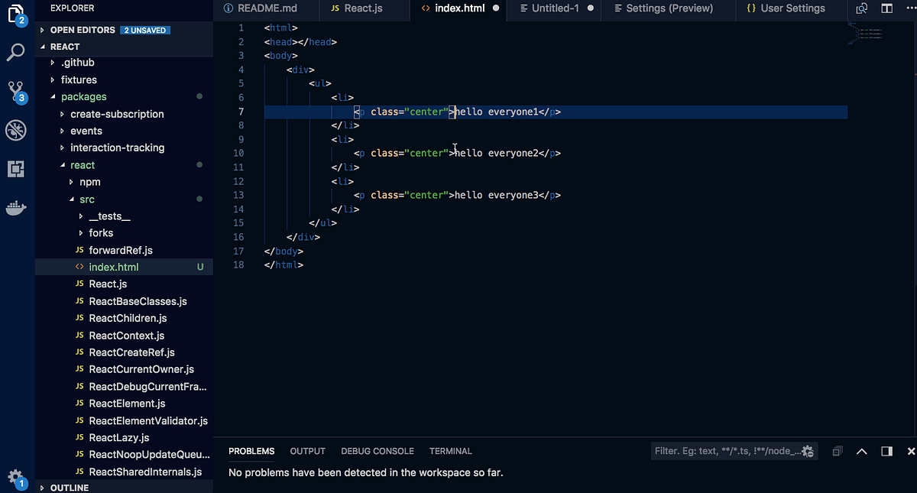Open preview to the side for index.html
Screen dimensions: 917x493
(x=861, y=8)
